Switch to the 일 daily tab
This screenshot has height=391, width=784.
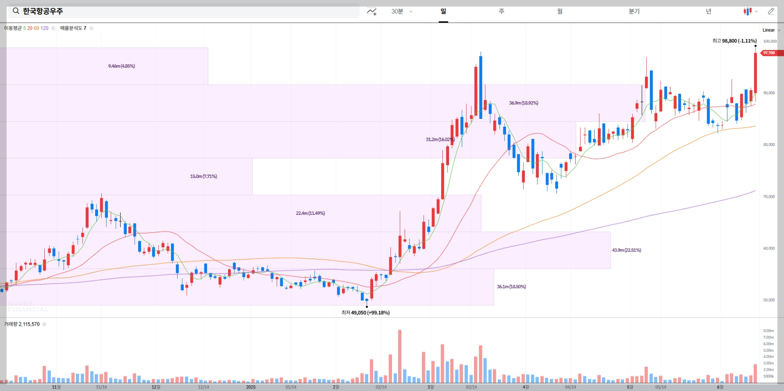(443, 11)
